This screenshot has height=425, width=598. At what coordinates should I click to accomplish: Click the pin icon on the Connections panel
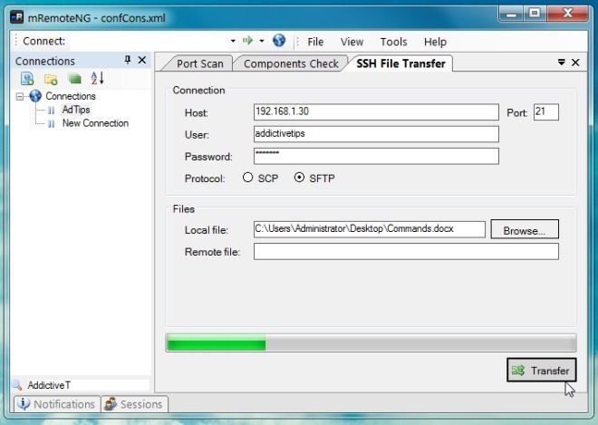(x=128, y=60)
